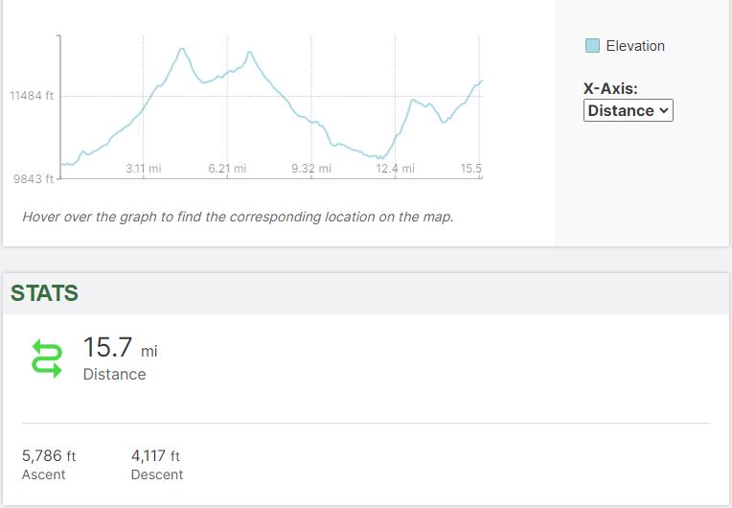This screenshot has height=508, width=732.
Task: Click the Distance label under 15.7
Action: [114, 374]
